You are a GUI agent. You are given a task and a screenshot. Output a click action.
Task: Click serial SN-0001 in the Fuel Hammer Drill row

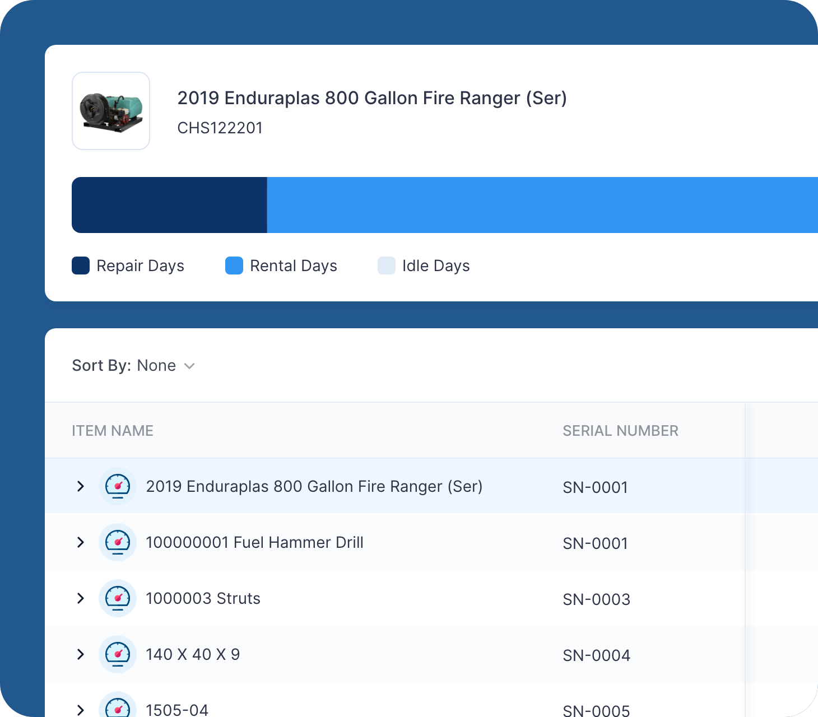click(595, 543)
